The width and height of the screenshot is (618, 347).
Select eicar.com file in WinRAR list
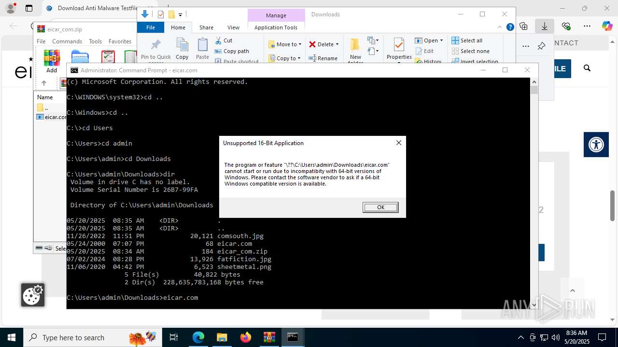(51, 117)
